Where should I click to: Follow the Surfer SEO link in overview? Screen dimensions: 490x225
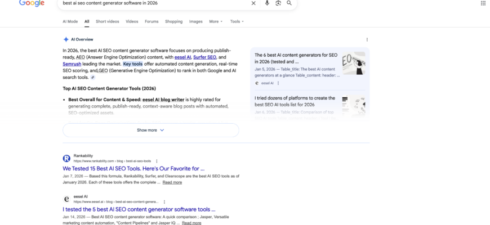click(x=204, y=57)
